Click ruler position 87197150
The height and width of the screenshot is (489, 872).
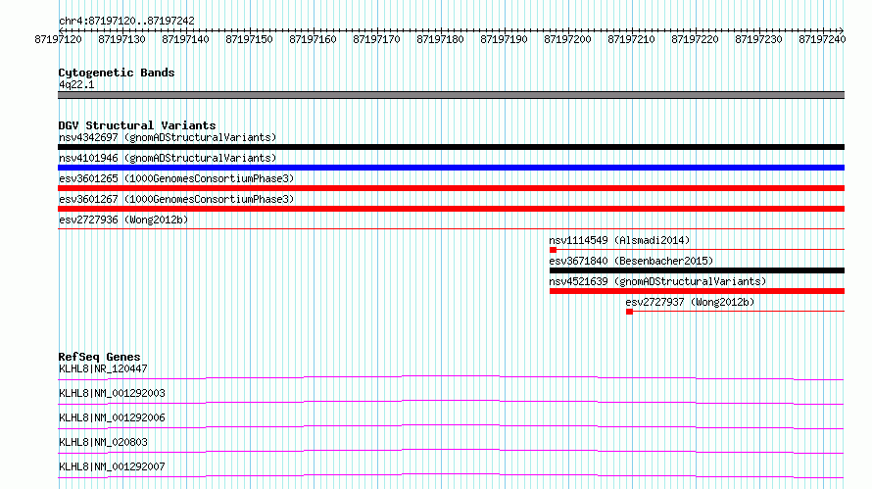[x=249, y=39]
